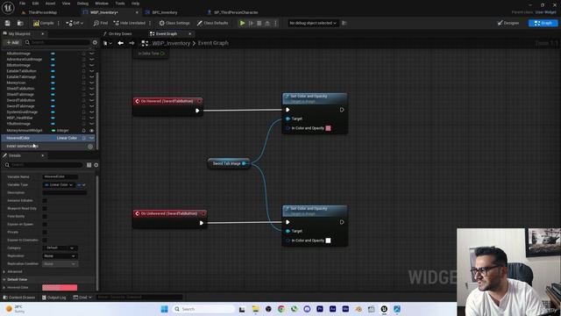Toggle Hide Unrelated nodes
The height and width of the screenshot is (316, 561).
click(130, 23)
